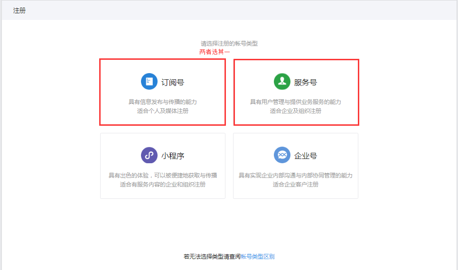Click the 注册 header title
The width and height of the screenshot is (458, 270).
(19, 10)
